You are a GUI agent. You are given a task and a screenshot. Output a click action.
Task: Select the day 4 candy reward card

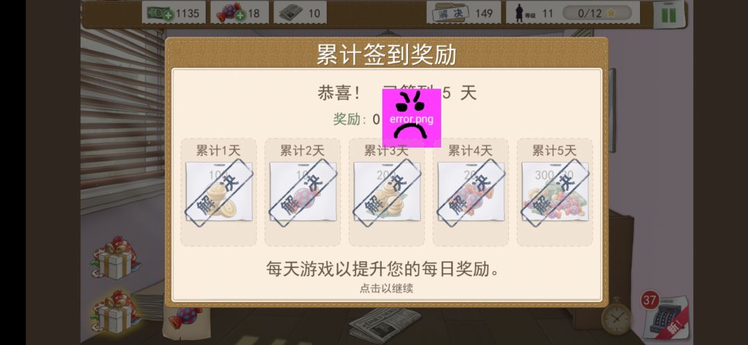point(470,192)
